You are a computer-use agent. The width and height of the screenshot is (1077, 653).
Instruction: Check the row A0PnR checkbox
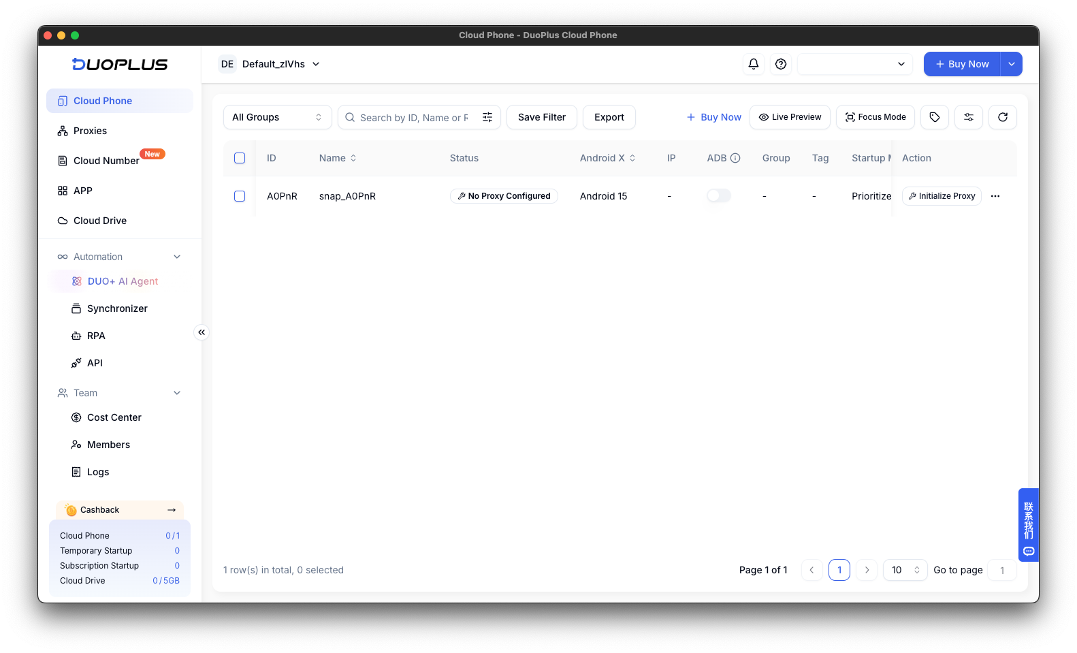click(240, 196)
